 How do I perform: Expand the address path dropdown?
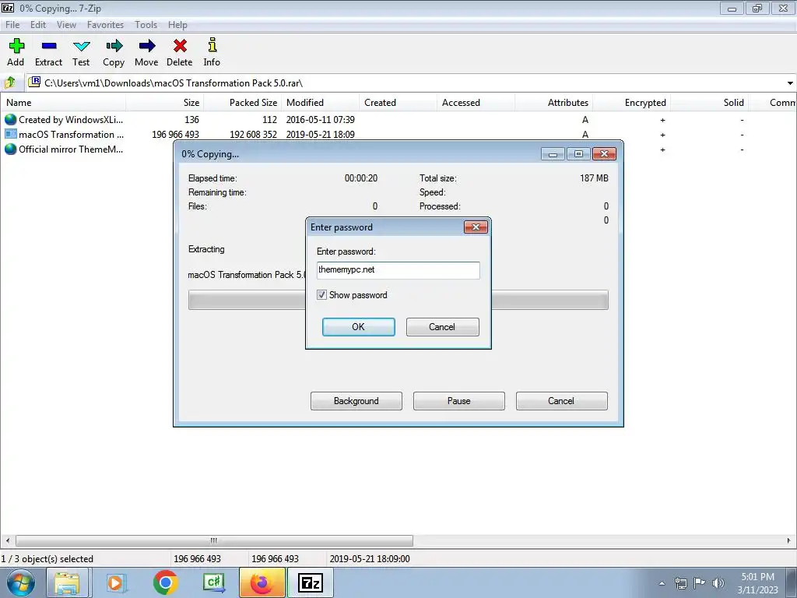790,83
